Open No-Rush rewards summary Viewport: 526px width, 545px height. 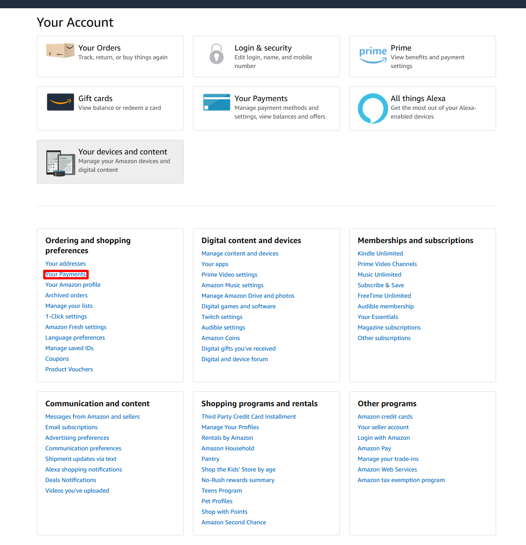[x=238, y=480]
